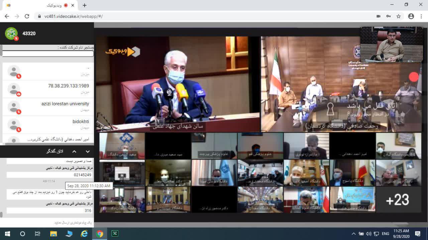The height and width of the screenshot is (240, 428).
Task: Open Chrome three-dot menu
Action: 421,16
